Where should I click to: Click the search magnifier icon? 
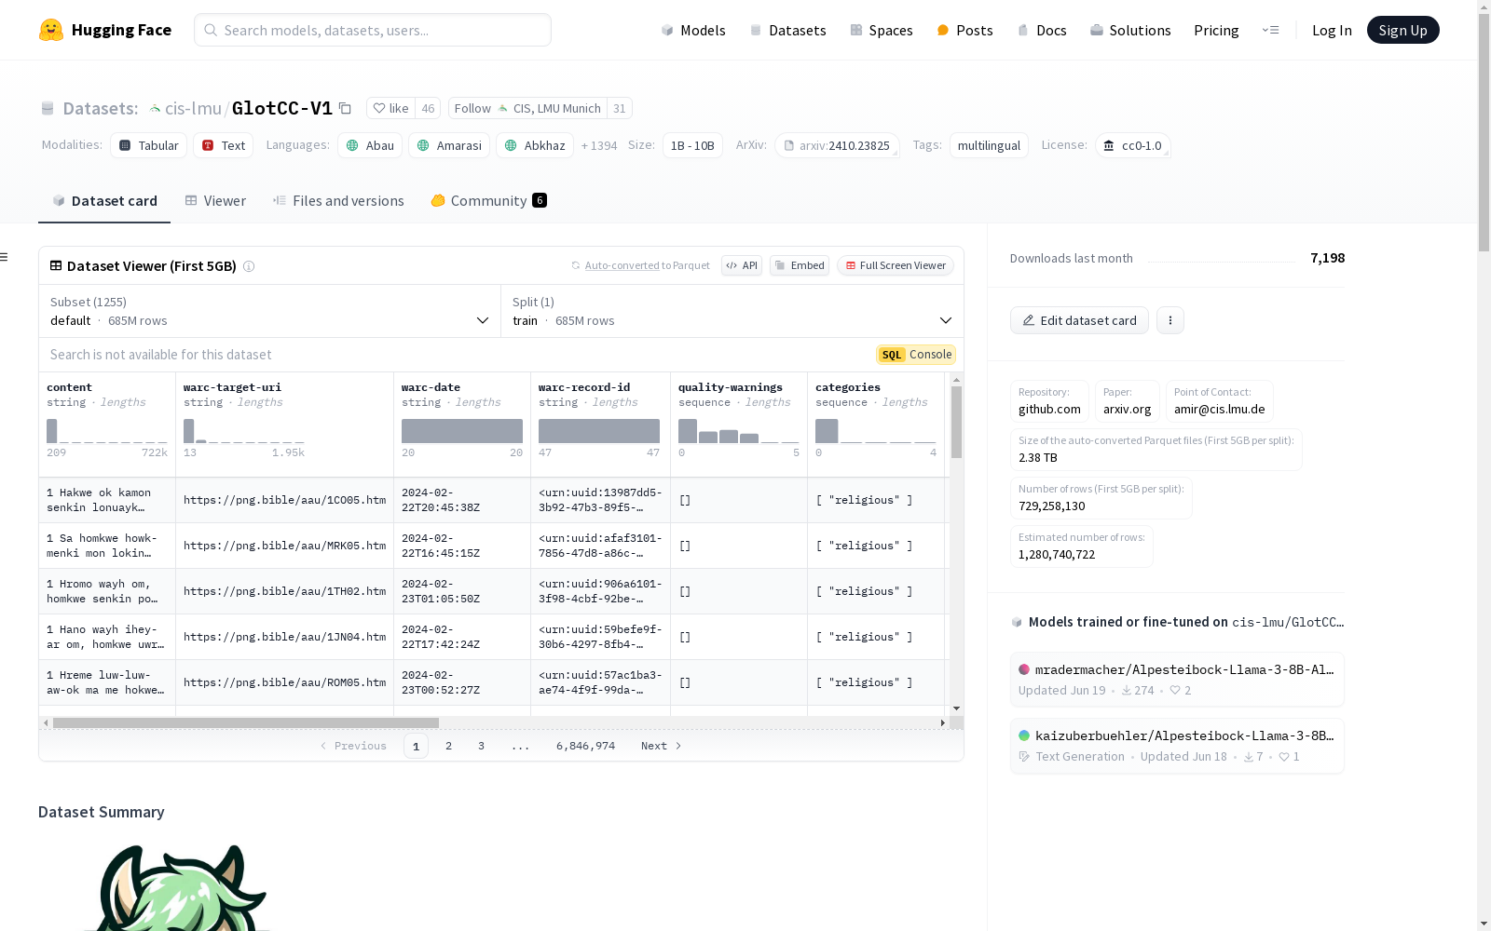click(212, 30)
